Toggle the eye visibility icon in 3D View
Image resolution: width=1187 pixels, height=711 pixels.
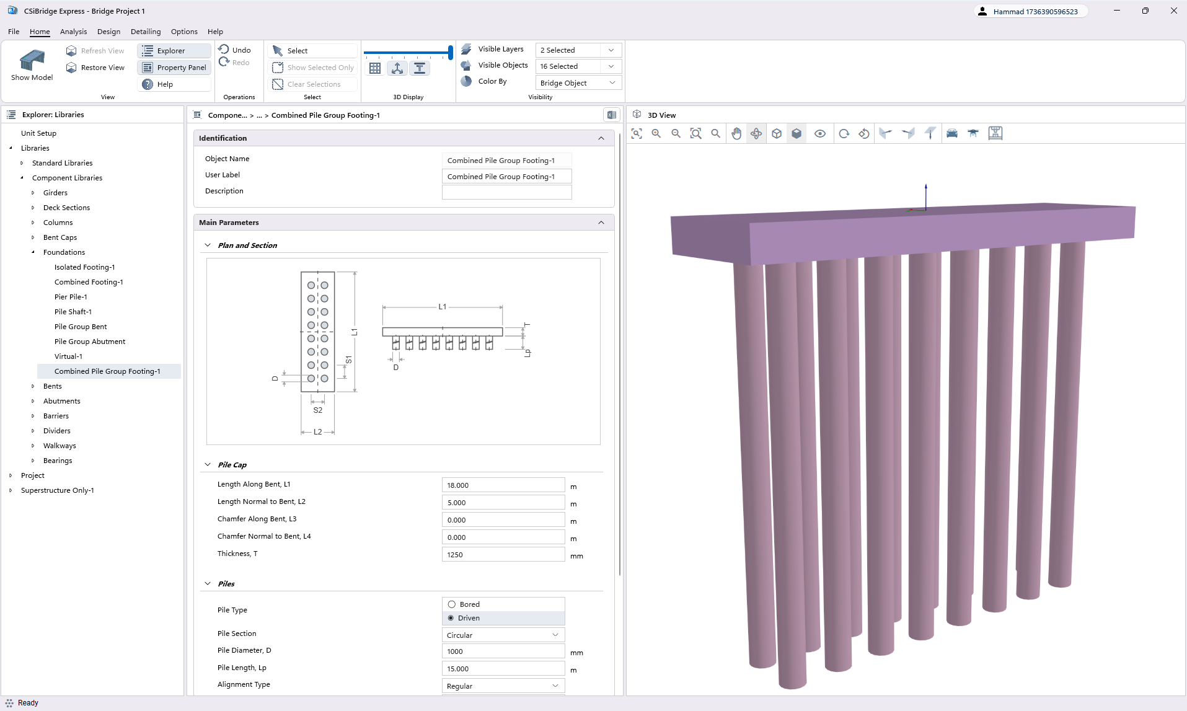820,133
